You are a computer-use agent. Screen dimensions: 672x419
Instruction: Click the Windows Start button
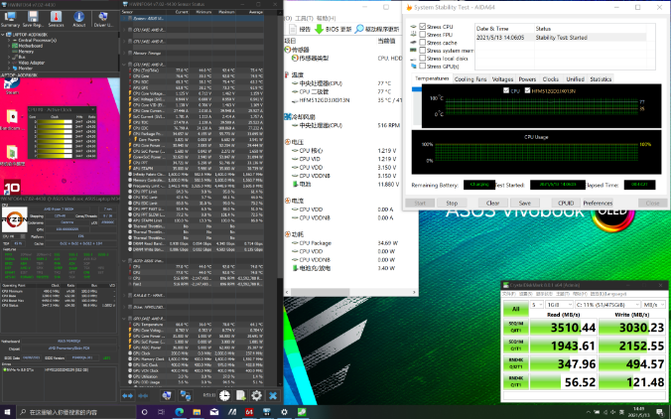click(8, 411)
